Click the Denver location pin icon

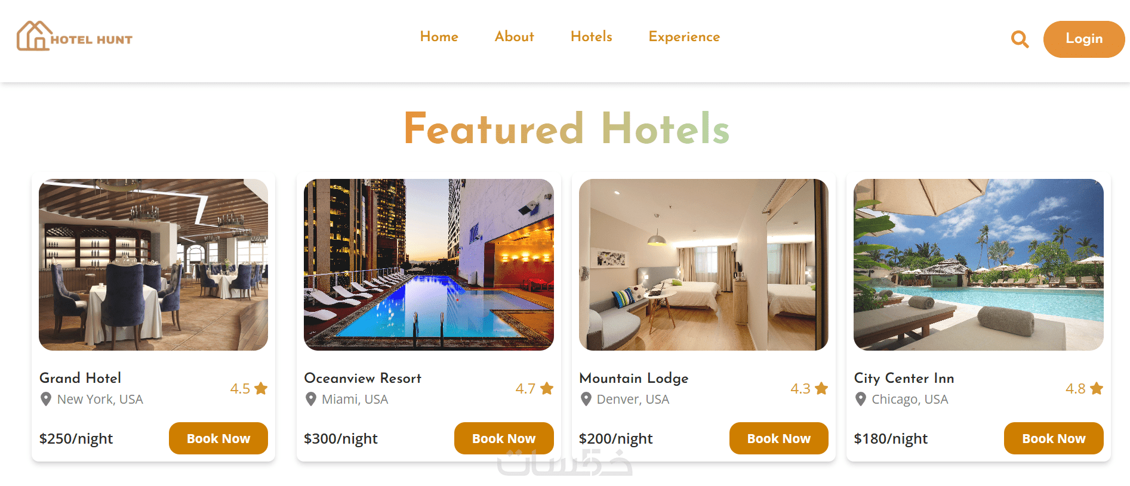click(x=586, y=399)
